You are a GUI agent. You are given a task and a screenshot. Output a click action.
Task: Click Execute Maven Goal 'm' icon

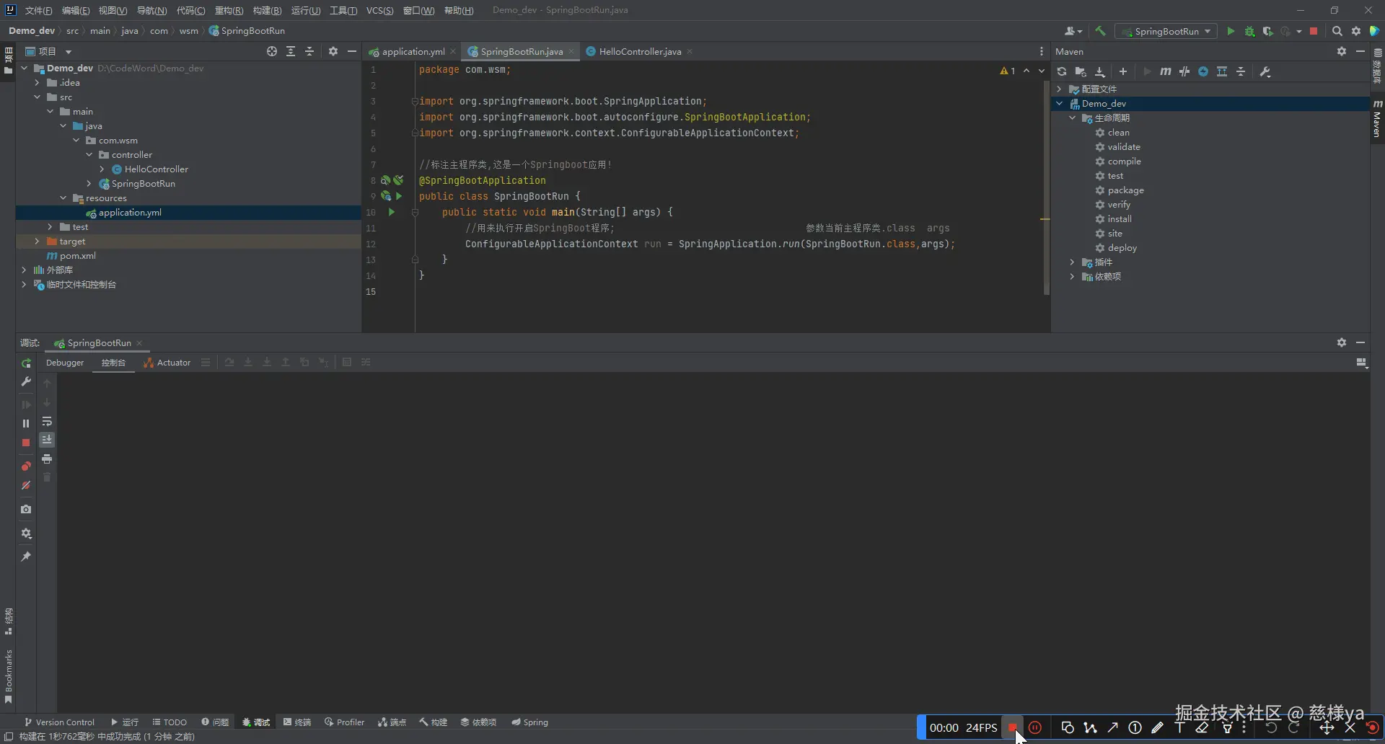pyautogui.click(x=1165, y=71)
